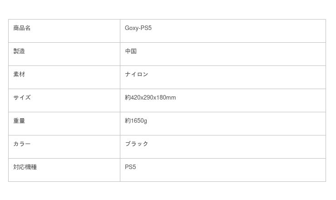
Task: Click the 商品名 label cell
Action: click(22, 28)
